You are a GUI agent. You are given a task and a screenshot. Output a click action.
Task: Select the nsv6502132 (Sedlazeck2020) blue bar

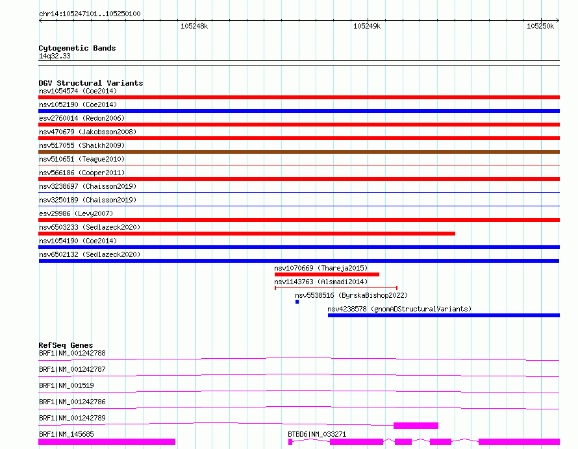[299, 261]
